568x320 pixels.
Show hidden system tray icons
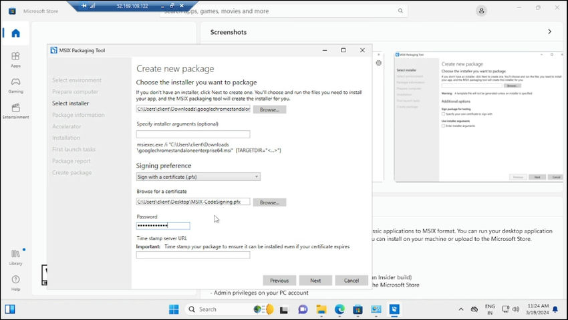click(461, 309)
